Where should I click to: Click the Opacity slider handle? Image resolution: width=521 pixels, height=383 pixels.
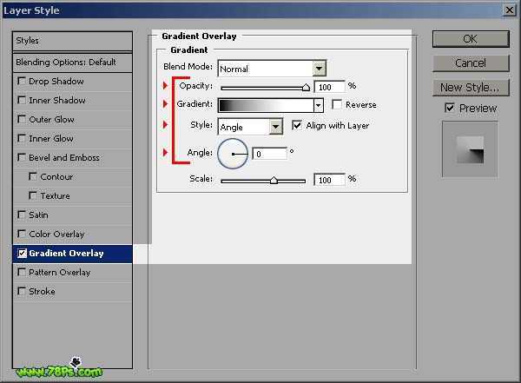pyautogui.click(x=306, y=88)
